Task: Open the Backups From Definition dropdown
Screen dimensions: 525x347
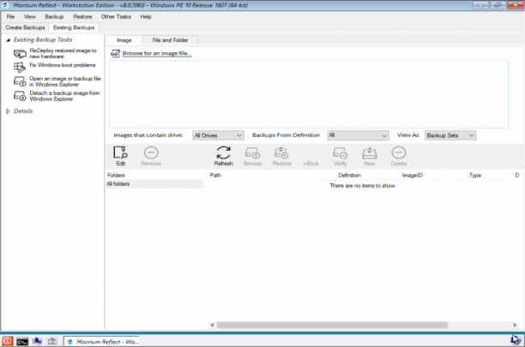Action: point(358,135)
